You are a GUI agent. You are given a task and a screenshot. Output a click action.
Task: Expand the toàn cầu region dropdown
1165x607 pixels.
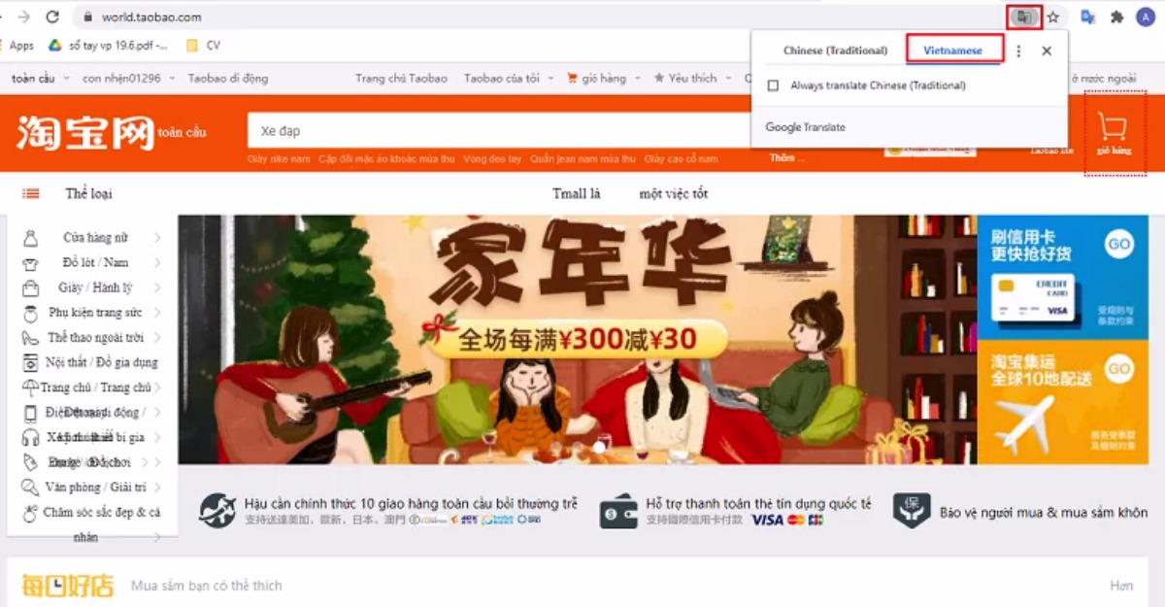39,78
